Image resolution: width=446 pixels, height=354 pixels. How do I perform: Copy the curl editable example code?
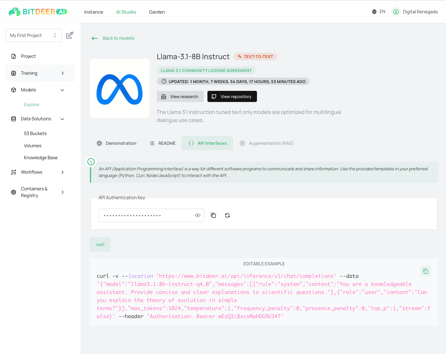pos(425,271)
